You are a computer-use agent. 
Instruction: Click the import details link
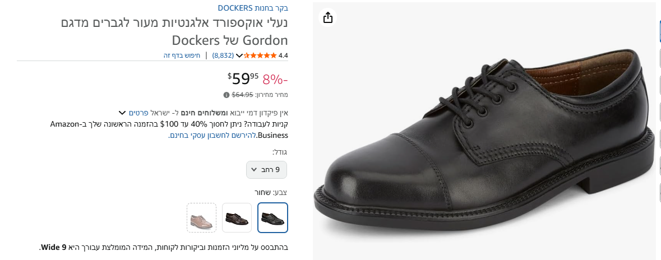tap(138, 113)
